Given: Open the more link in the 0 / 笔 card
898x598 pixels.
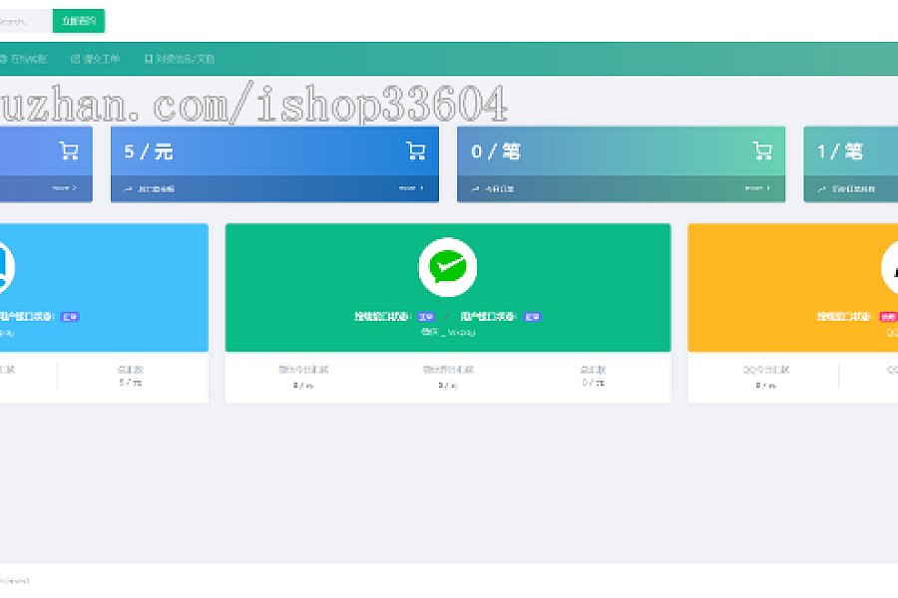Looking at the screenshot, I should click(x=757, y=188).
